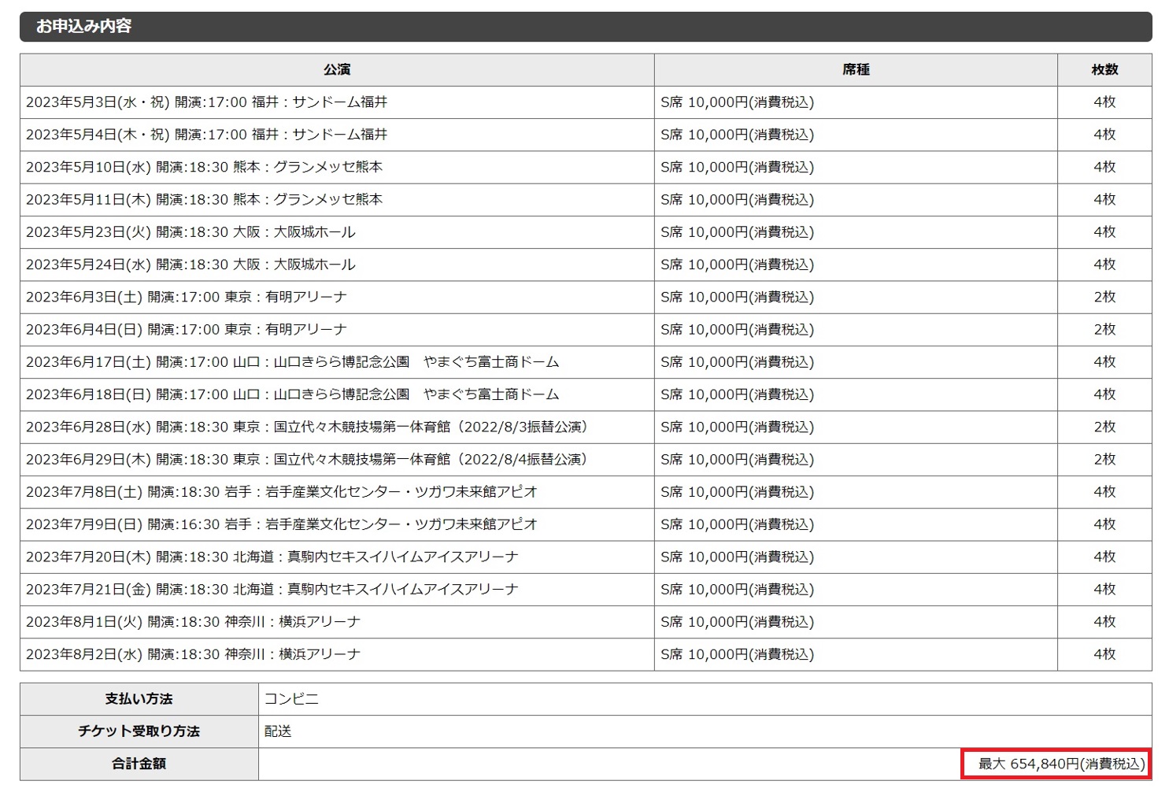The image size is (1169, 792).
Task: Click the S席 price for the 7月20日 row
Action: click(738, 557)
